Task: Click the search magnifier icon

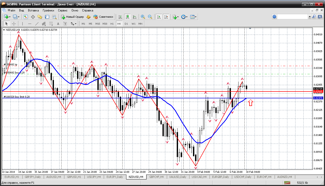Action: click(314, 17)
